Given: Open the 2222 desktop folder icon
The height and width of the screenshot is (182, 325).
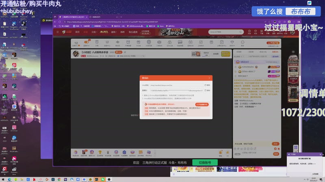Looking at the screenshot, I should click(x=4, y=139).
